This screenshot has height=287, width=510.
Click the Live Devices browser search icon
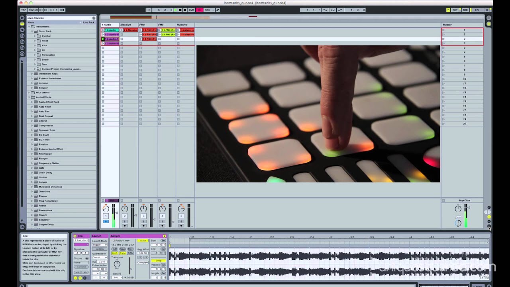pos(94,18)
